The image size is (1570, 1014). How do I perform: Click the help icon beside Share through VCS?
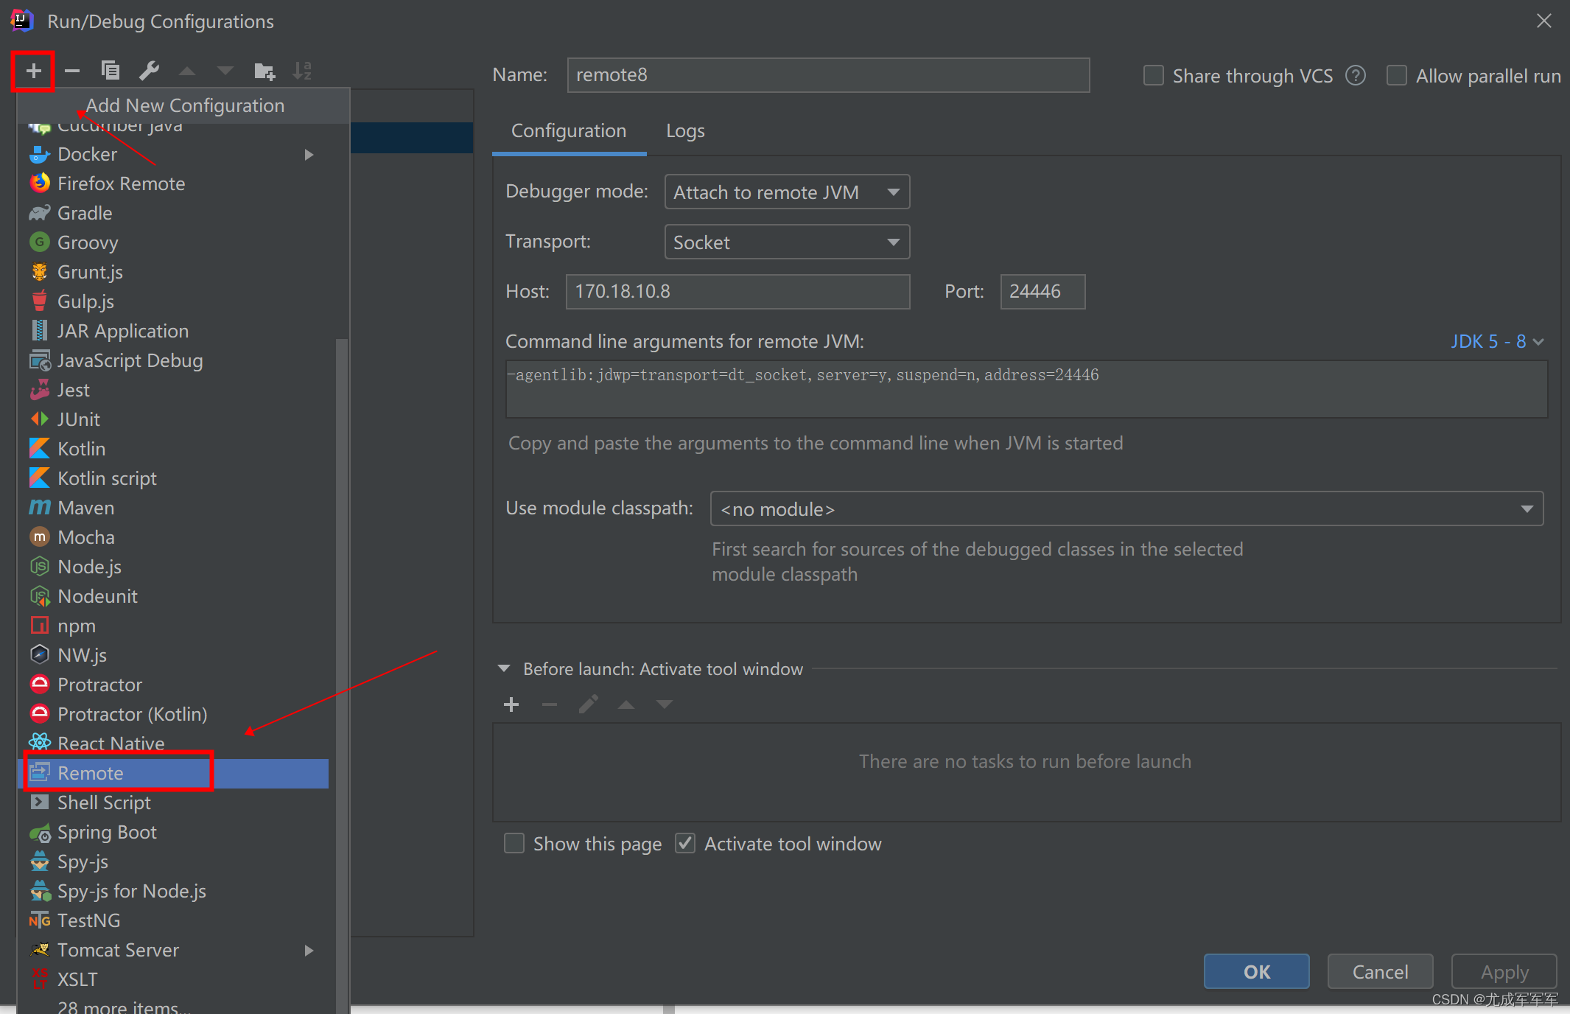pyautogui.click(x=1355, y=76)
